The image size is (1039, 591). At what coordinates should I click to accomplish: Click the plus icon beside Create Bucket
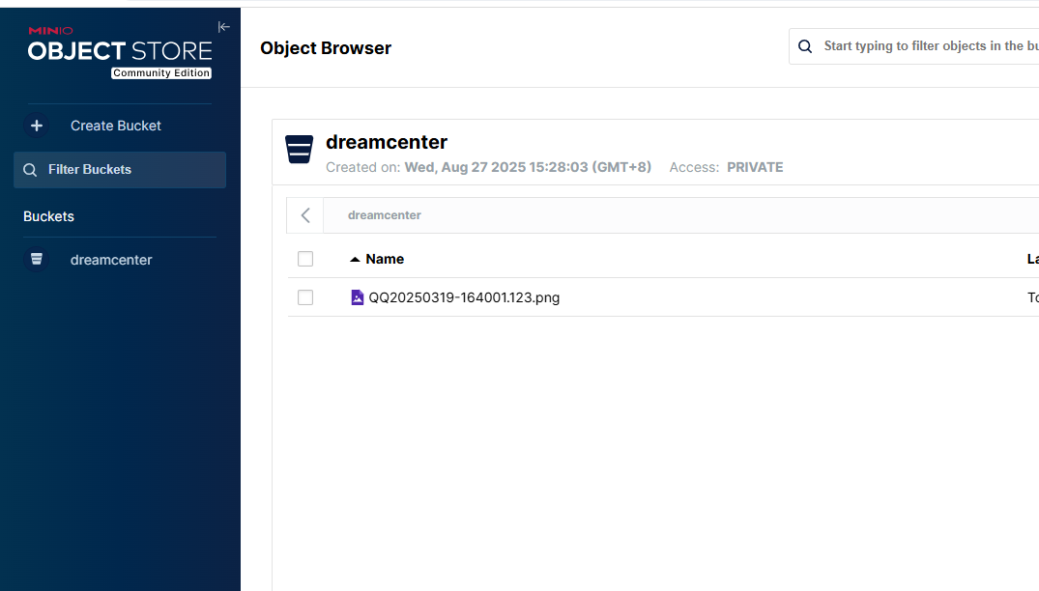[x=37, y=126]
